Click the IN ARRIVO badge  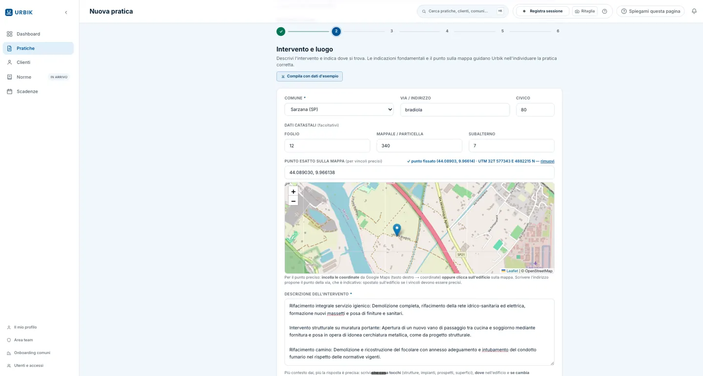(x=59, y=77)
